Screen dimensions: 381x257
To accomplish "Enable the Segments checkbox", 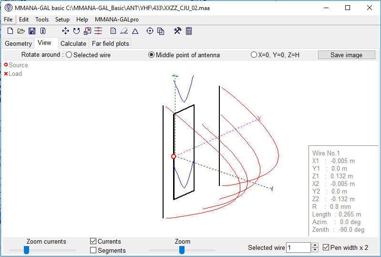I will pos(93,250).
